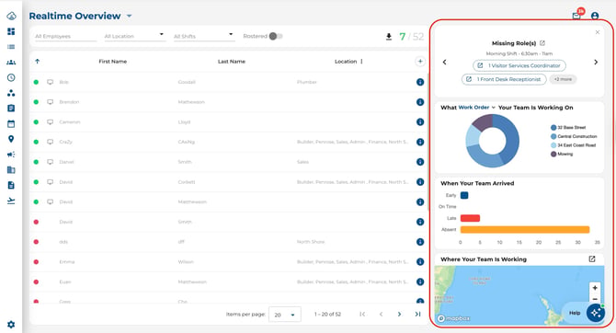
Task: Click the monitor icon in David Corbett row
Action: click(x=50, y=181)
